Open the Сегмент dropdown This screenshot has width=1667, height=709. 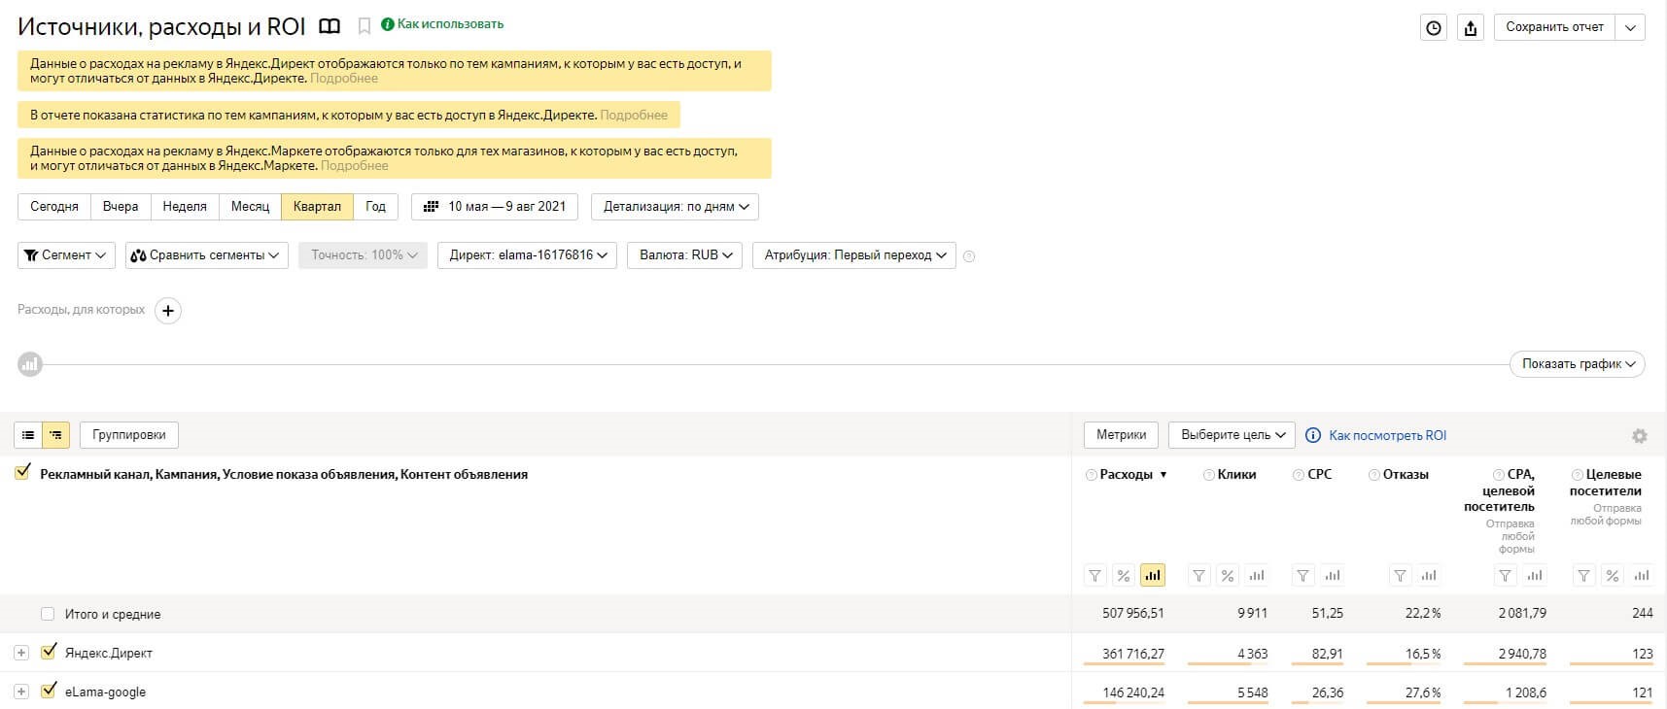pyautogui.click(x=67, y=255)
